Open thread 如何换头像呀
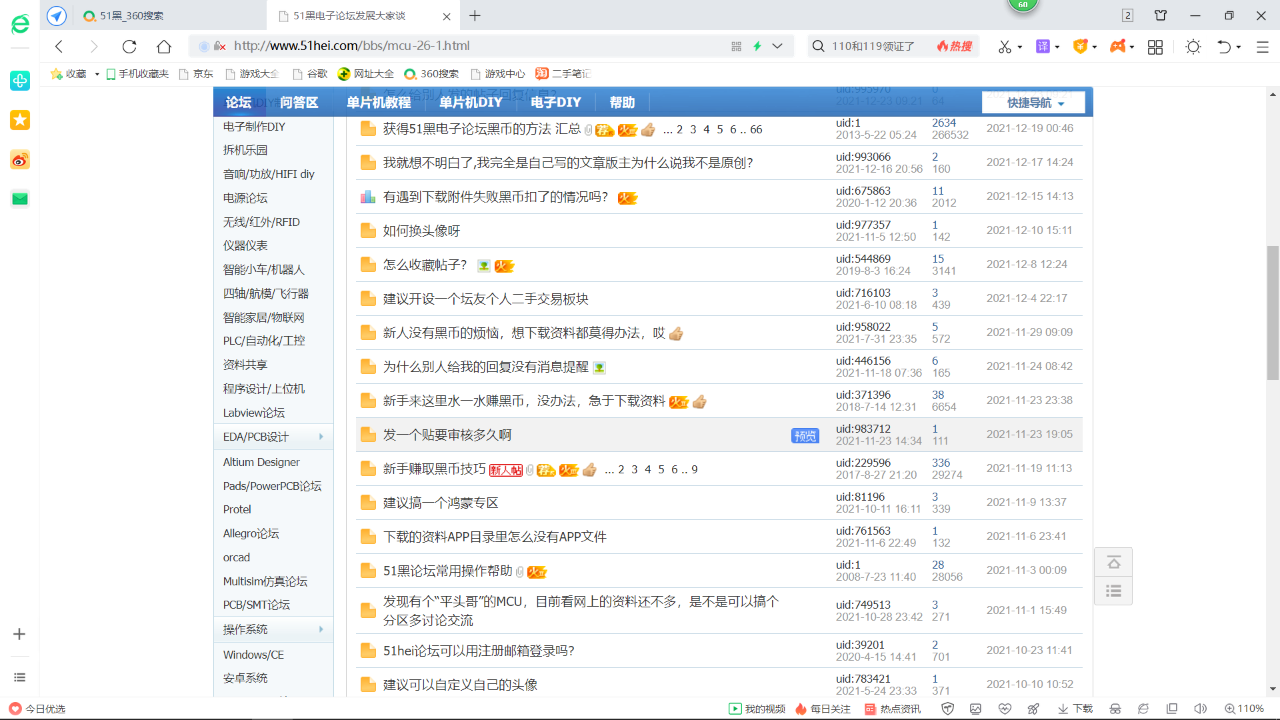Viewport: 1280px width, 720px height. [x=421, y=231]
